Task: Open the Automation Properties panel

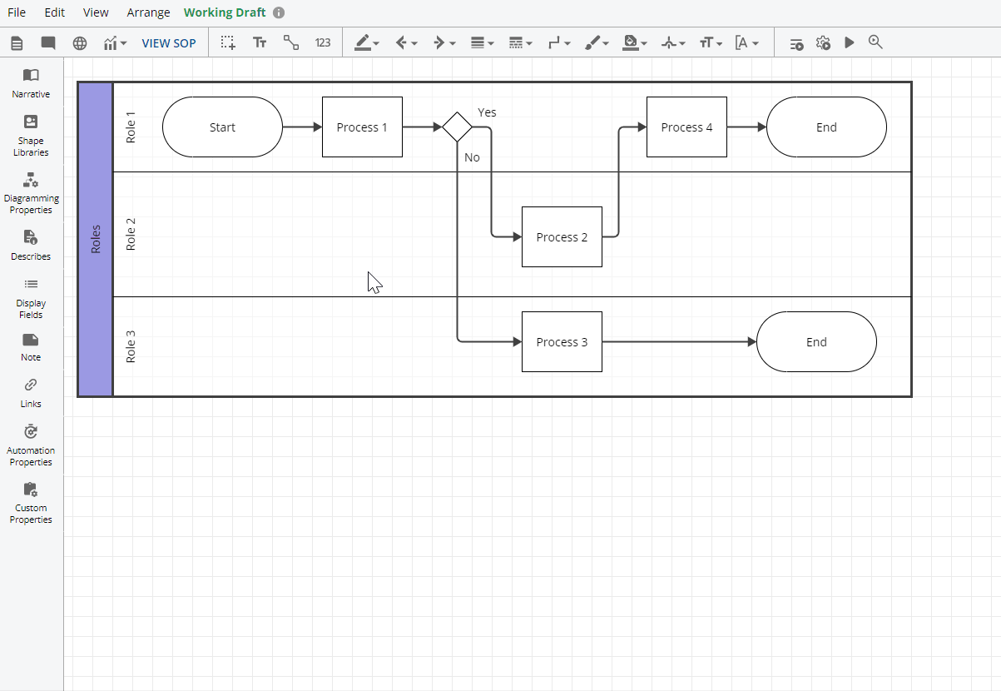Action: click(x=31, y=445)
